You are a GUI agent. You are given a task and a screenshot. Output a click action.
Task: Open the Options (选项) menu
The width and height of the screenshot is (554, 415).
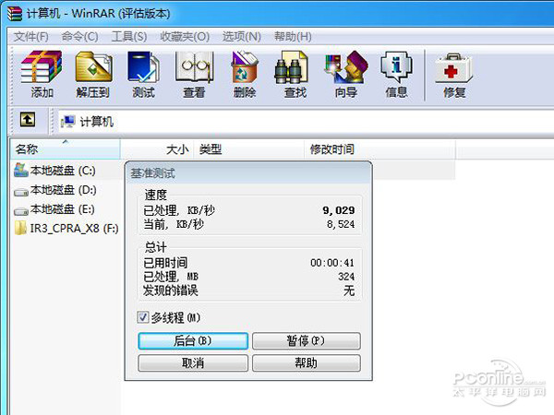(242, 36)
